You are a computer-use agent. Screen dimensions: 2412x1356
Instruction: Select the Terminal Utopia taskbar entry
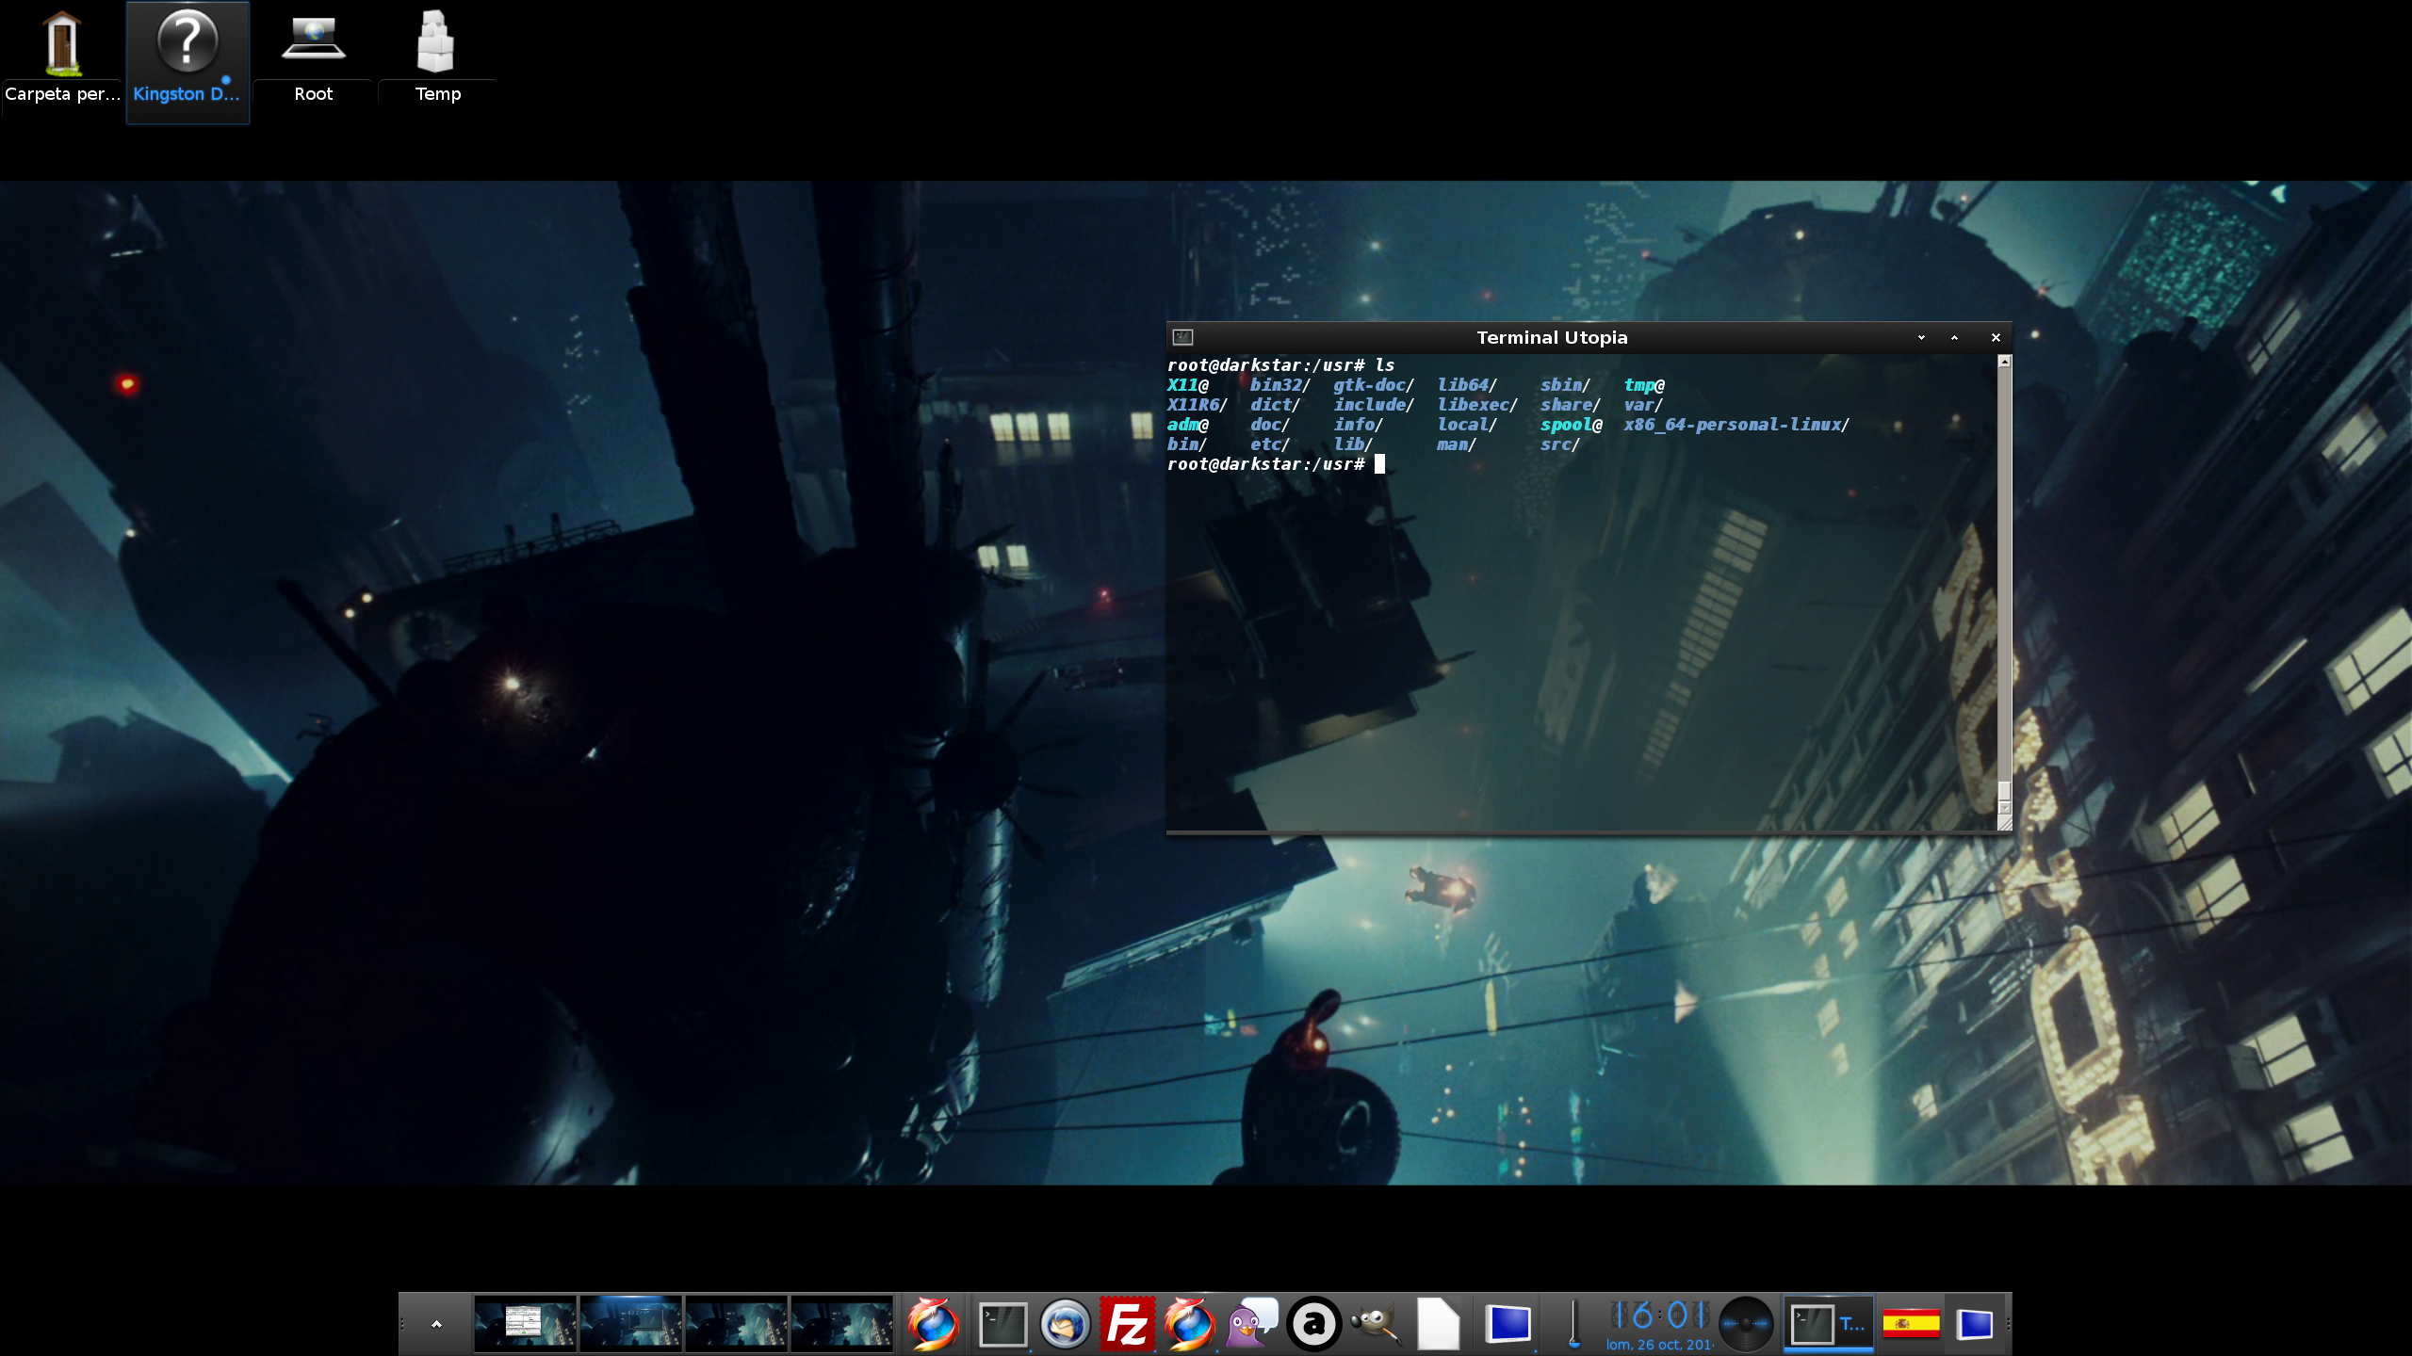1828,1324
